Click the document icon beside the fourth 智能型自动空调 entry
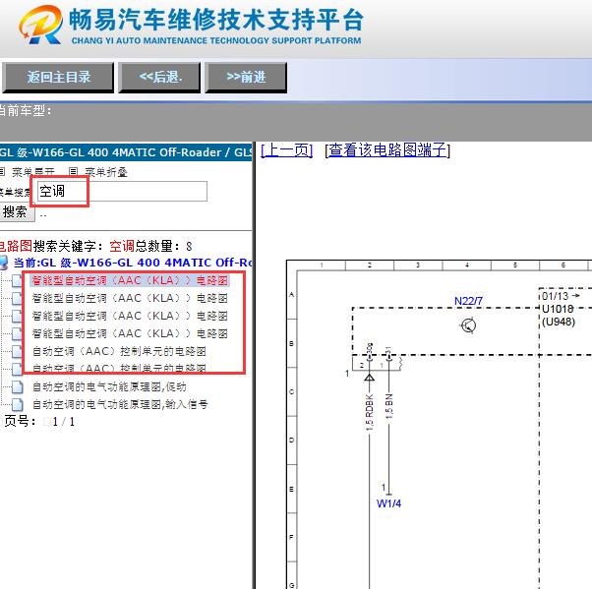 click(x=17, y=333)
